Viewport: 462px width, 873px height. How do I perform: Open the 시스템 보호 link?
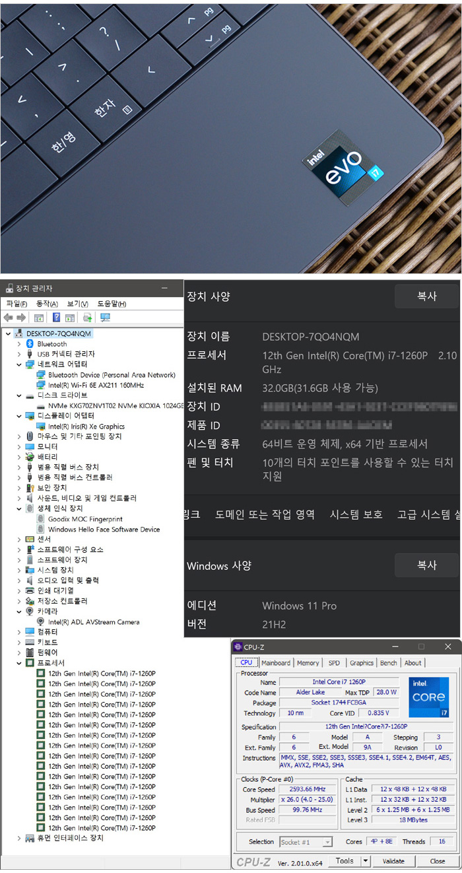356,514
